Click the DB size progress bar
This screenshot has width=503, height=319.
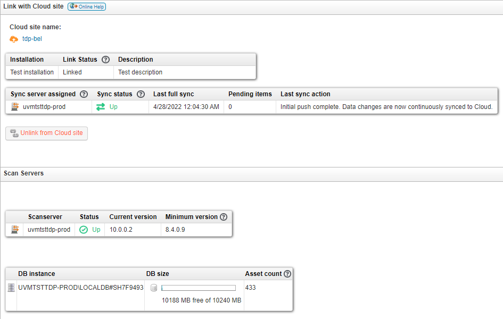(198, 287)
